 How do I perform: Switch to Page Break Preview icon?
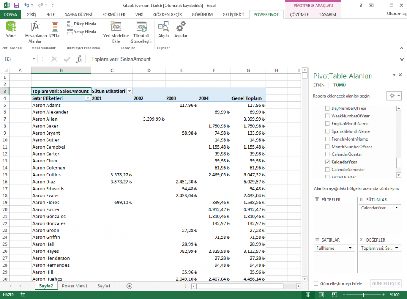coord(334,295)
